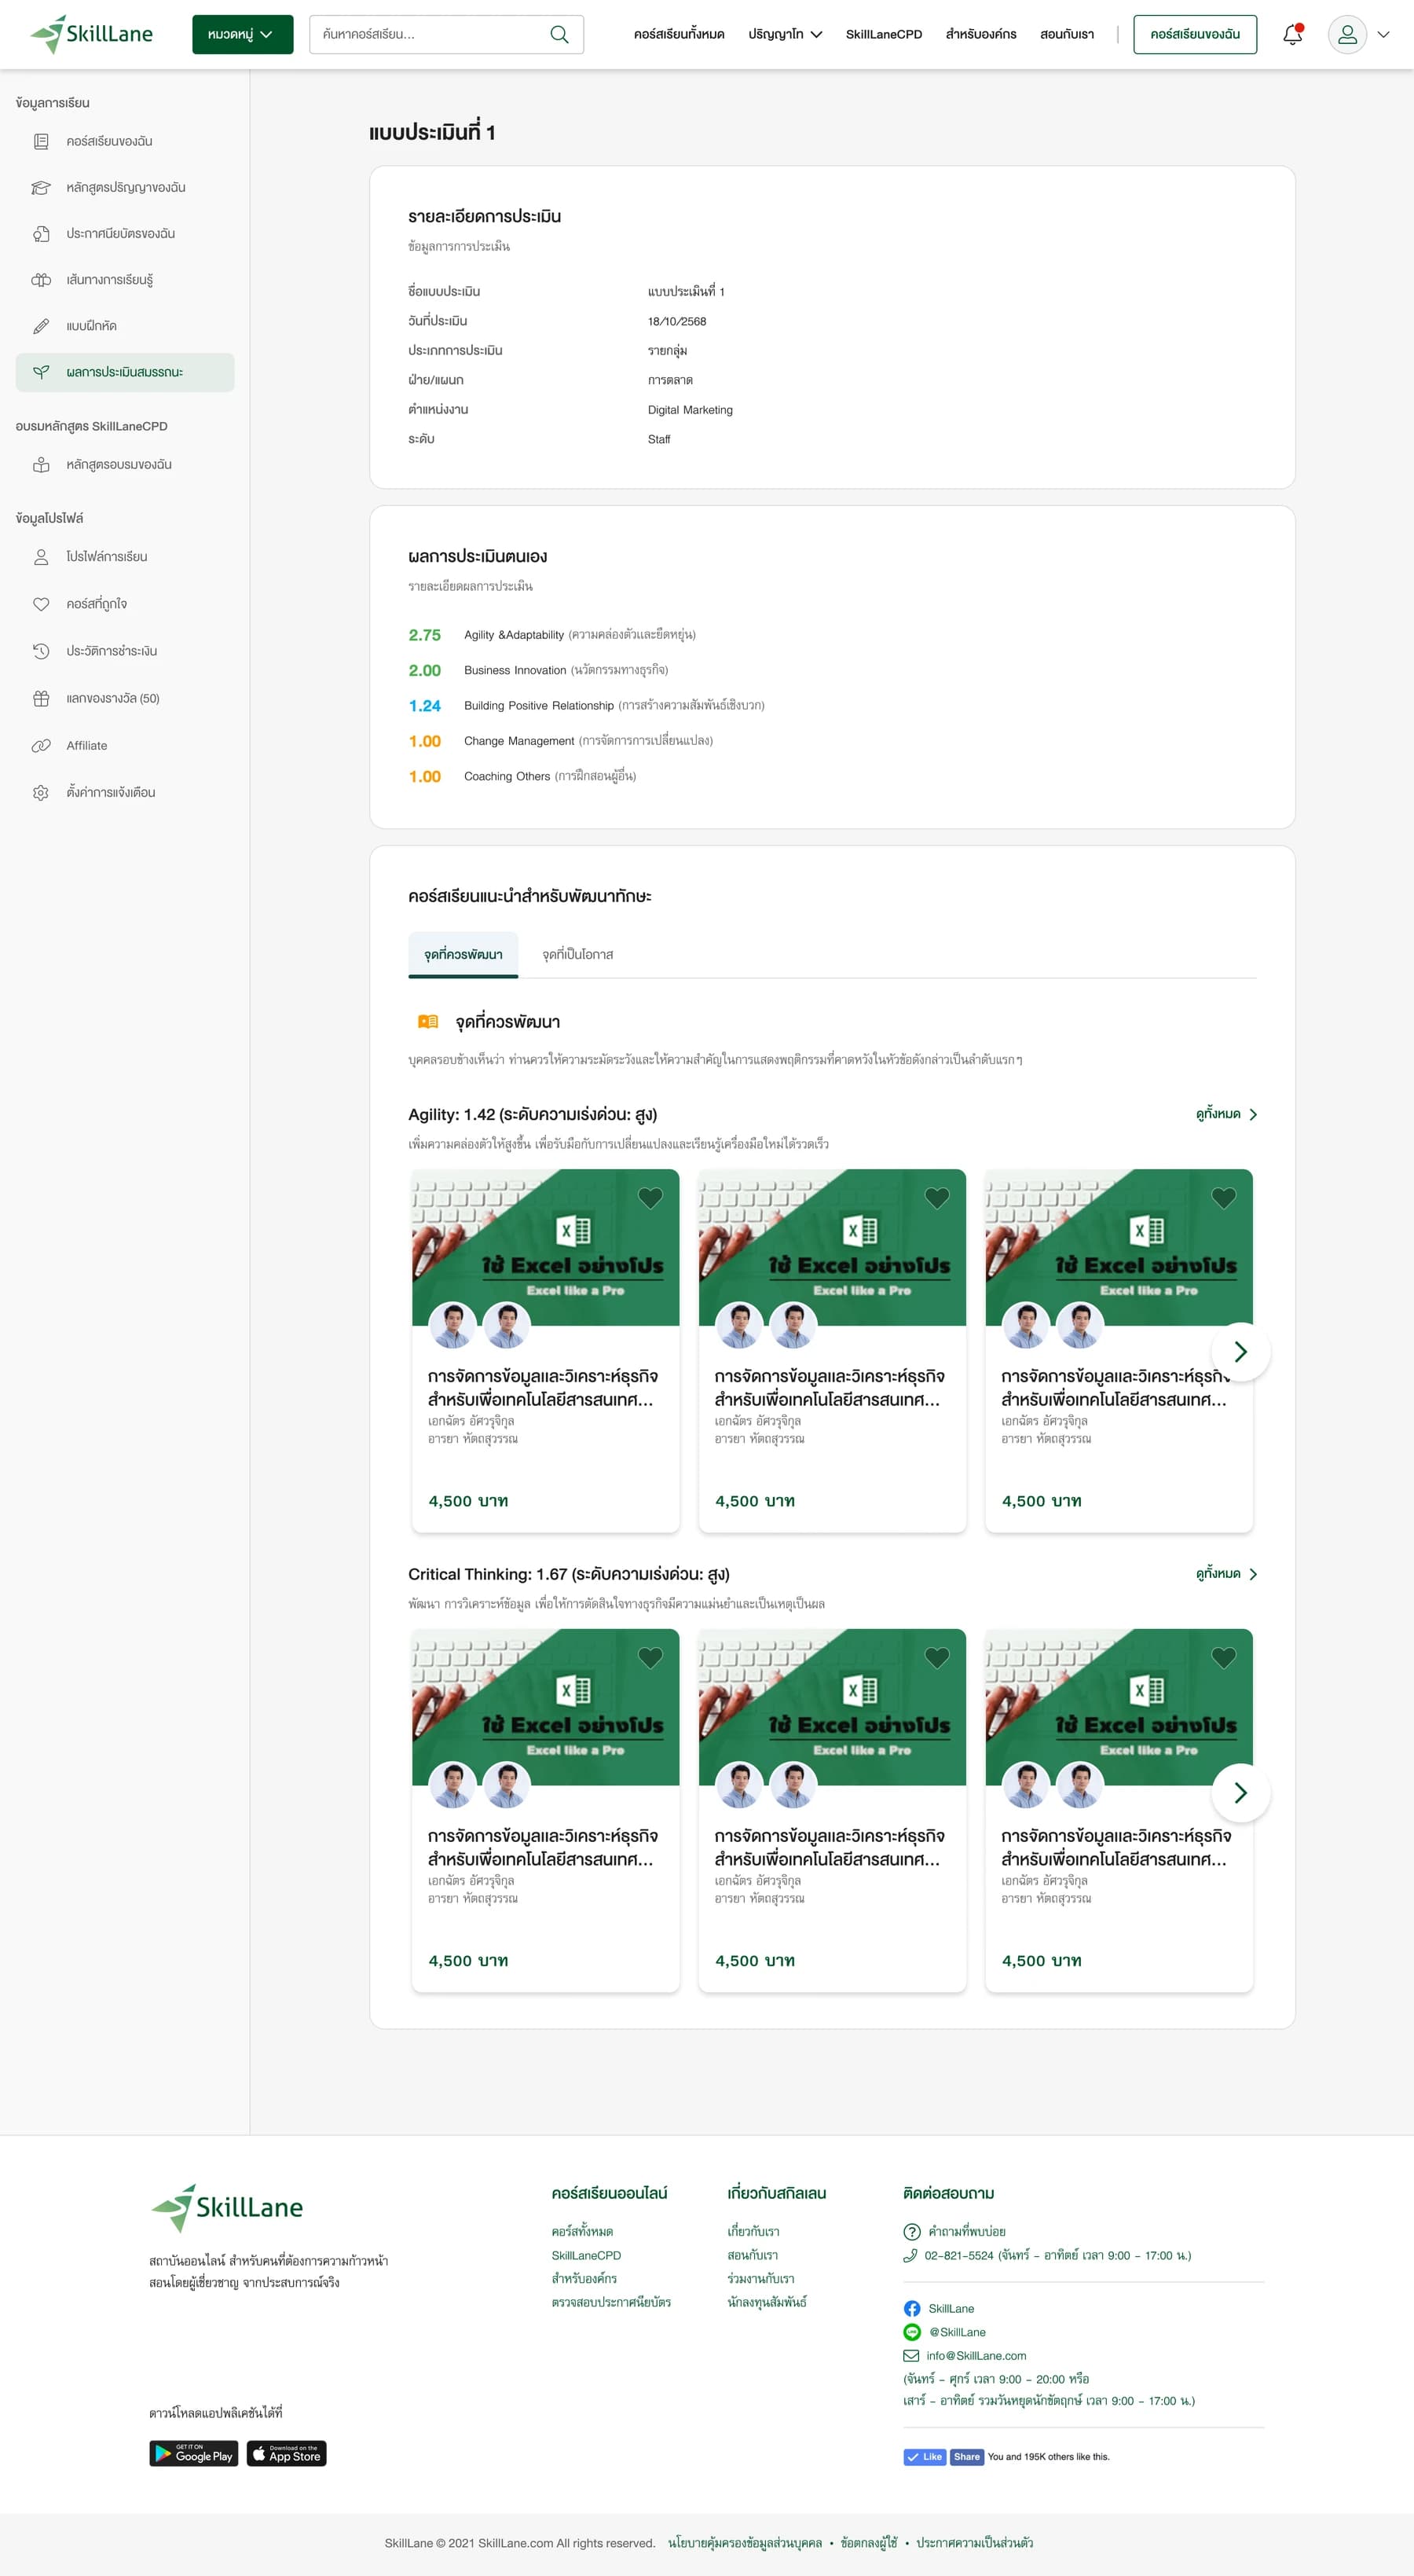This screenshot has height=2576, width=1414.
Task: Open หลักสูตรอบรมของฉัน sidebar item
Action: [125, 464]
